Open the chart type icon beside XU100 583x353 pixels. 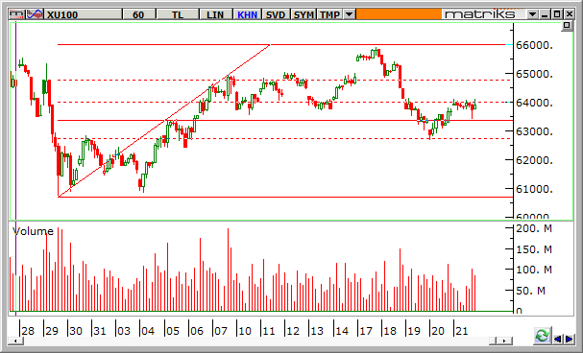pos(35,14)
